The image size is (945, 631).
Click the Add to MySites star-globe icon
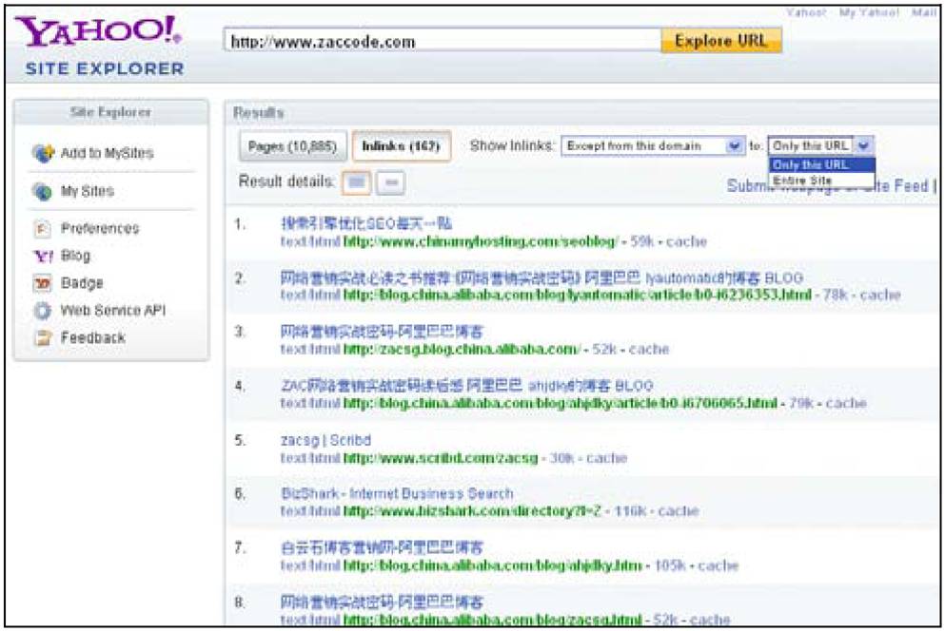[43, 153]
